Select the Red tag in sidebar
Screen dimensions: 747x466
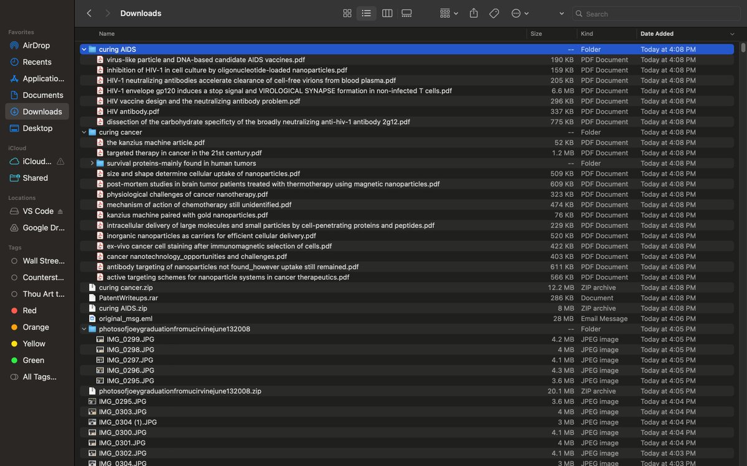click(x=30, y=311)
